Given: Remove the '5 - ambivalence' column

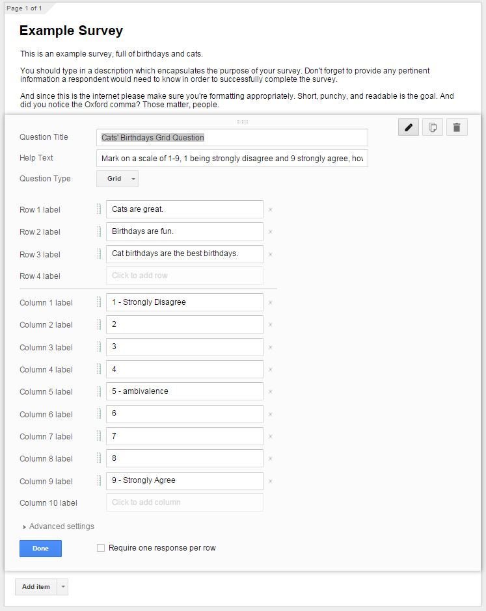Looking at the screenshot, I should (x=269, y=392).
